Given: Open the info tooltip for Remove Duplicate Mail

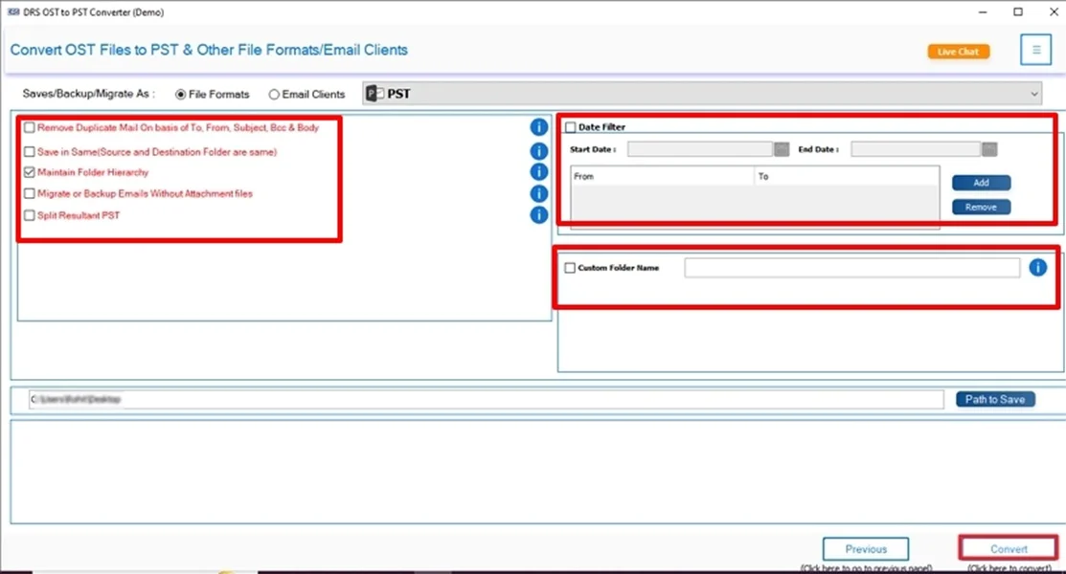Looking at the screenshot, I should (538, 126).
